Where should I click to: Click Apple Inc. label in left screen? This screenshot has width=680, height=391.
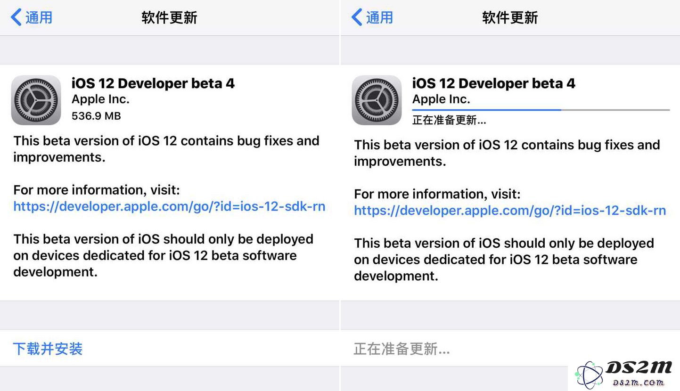click(100, 99)
